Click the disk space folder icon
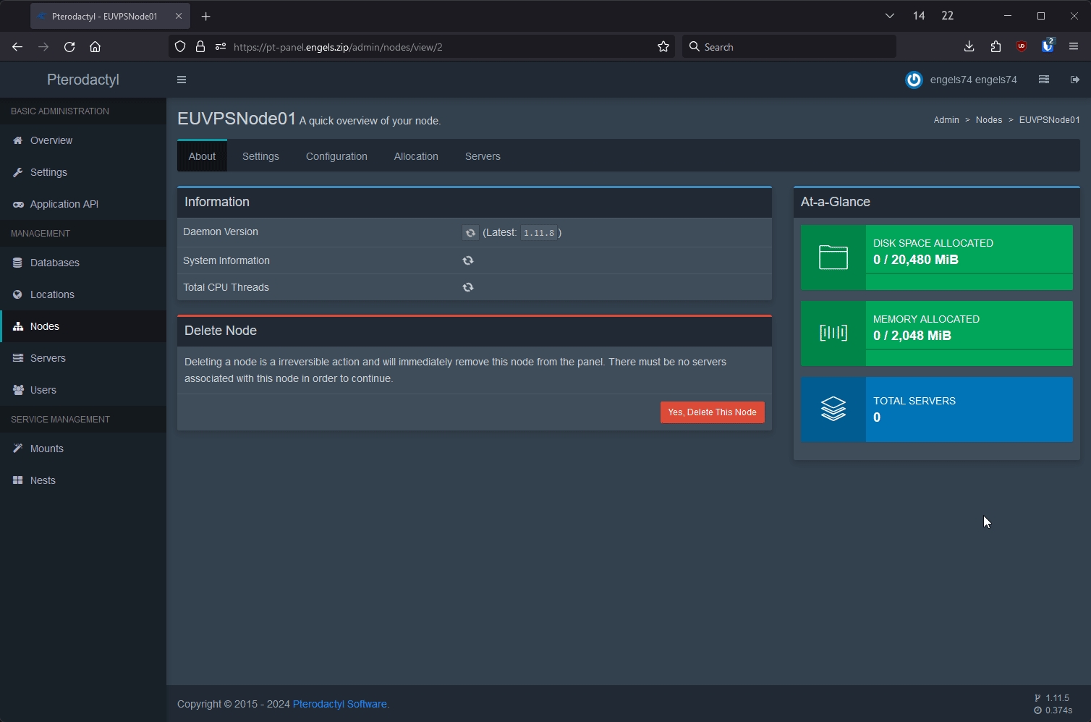This screenshot has width=1091, height=722. (x=833, y=258)
